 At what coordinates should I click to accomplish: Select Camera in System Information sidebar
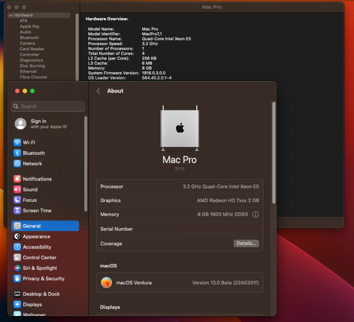coord(27,43)
